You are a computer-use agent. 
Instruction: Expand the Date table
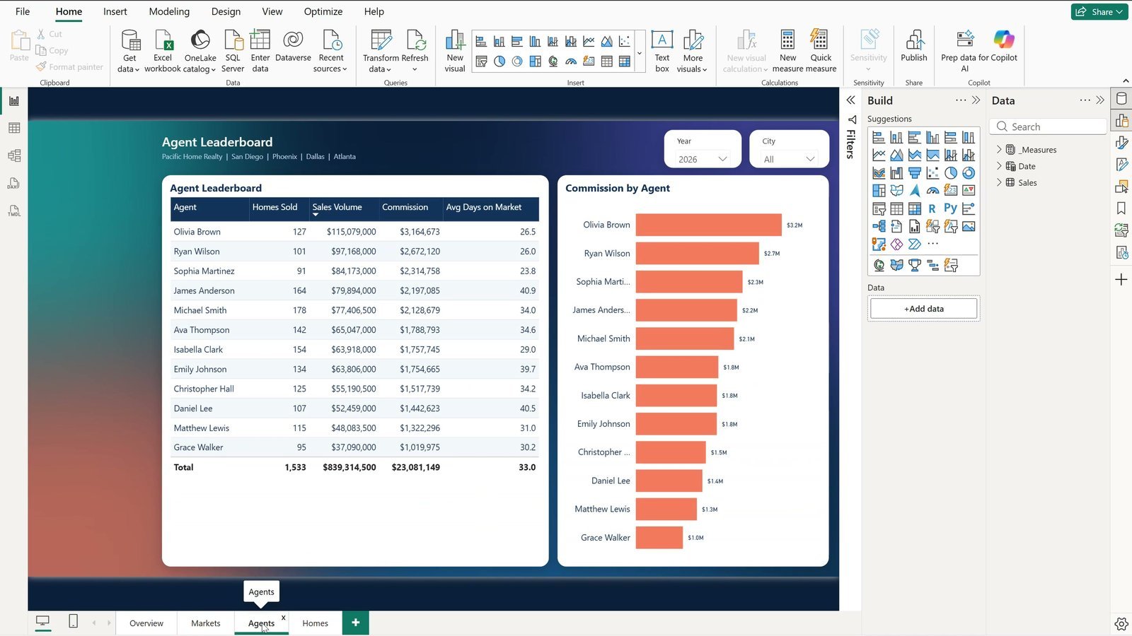pos(999,166)
